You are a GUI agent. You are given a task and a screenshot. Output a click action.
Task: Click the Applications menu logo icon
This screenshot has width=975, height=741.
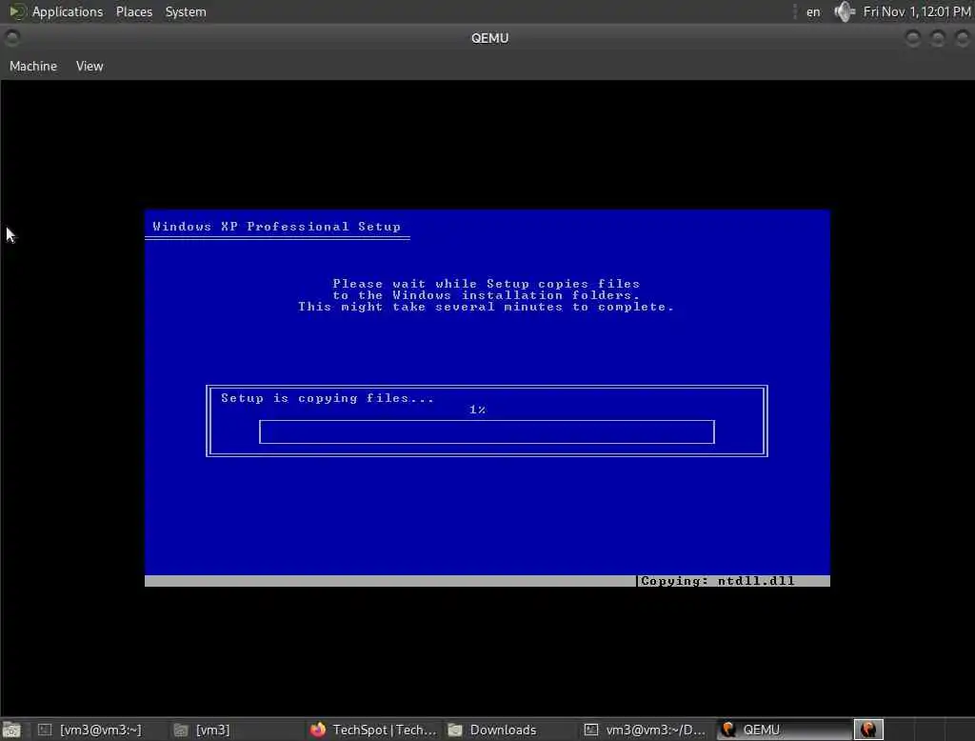click(17, 11)
